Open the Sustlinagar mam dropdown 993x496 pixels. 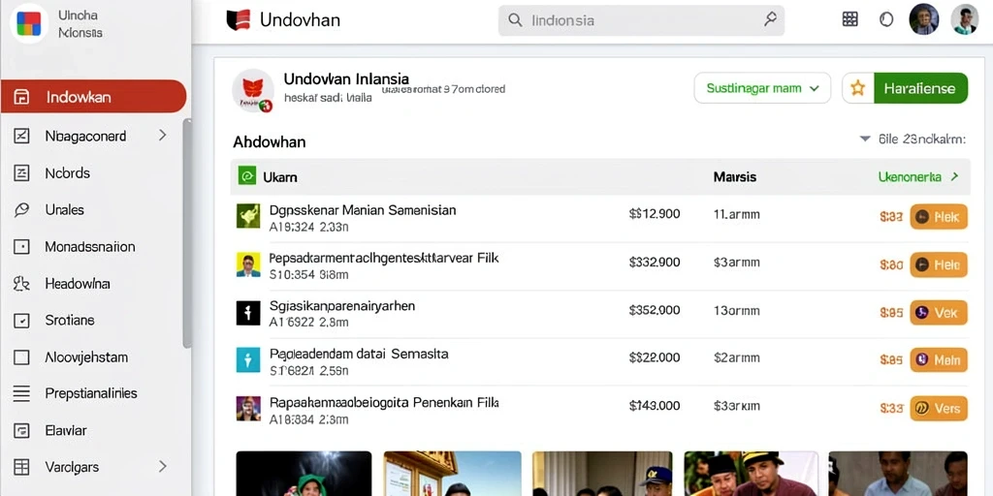762,88
